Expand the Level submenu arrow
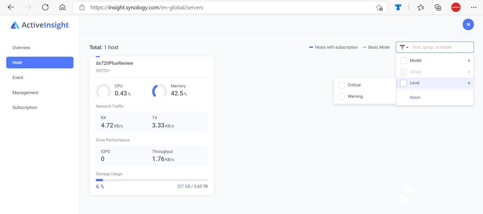The width and height of the screenshot is (483, 214). click(469, 83)
